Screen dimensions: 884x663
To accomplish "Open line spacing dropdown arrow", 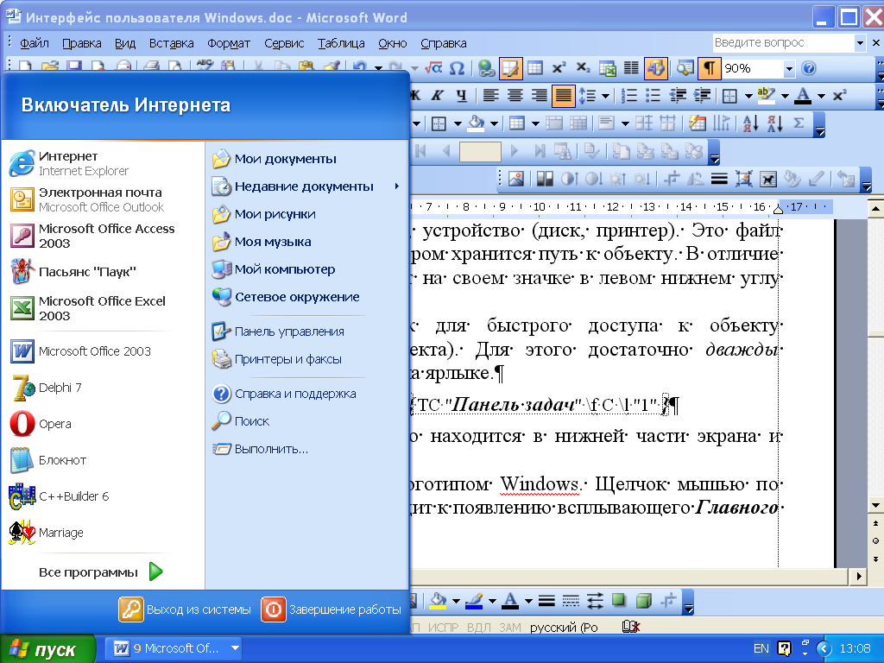I will point(605,96).
